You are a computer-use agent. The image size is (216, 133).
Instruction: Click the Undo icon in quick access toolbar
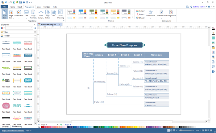(6, 2)
